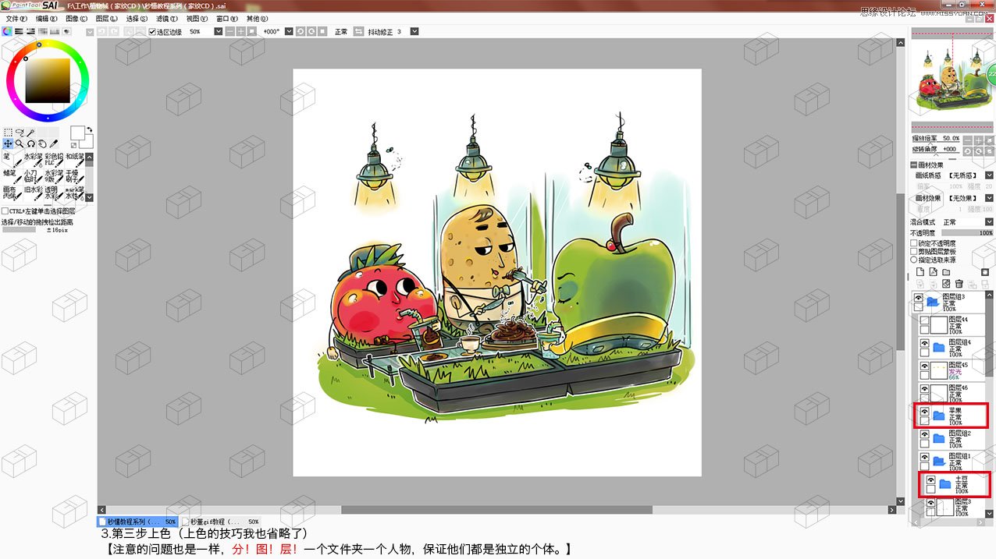Viewport: 996px width, 559px height.
Task: Open the 混合模式 blending mode dropdown
Action: [x=989, y=221]
